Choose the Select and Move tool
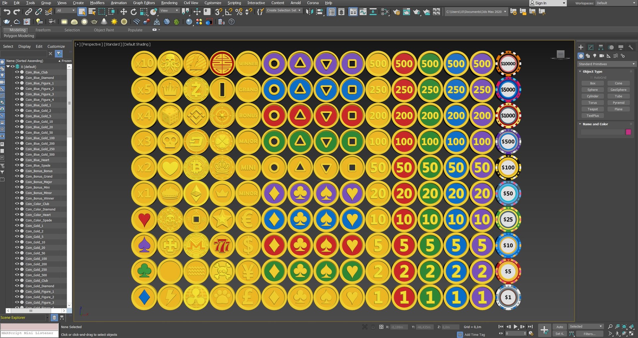Image resolution: width=638 pixels, height=338 pixels. 124,12
